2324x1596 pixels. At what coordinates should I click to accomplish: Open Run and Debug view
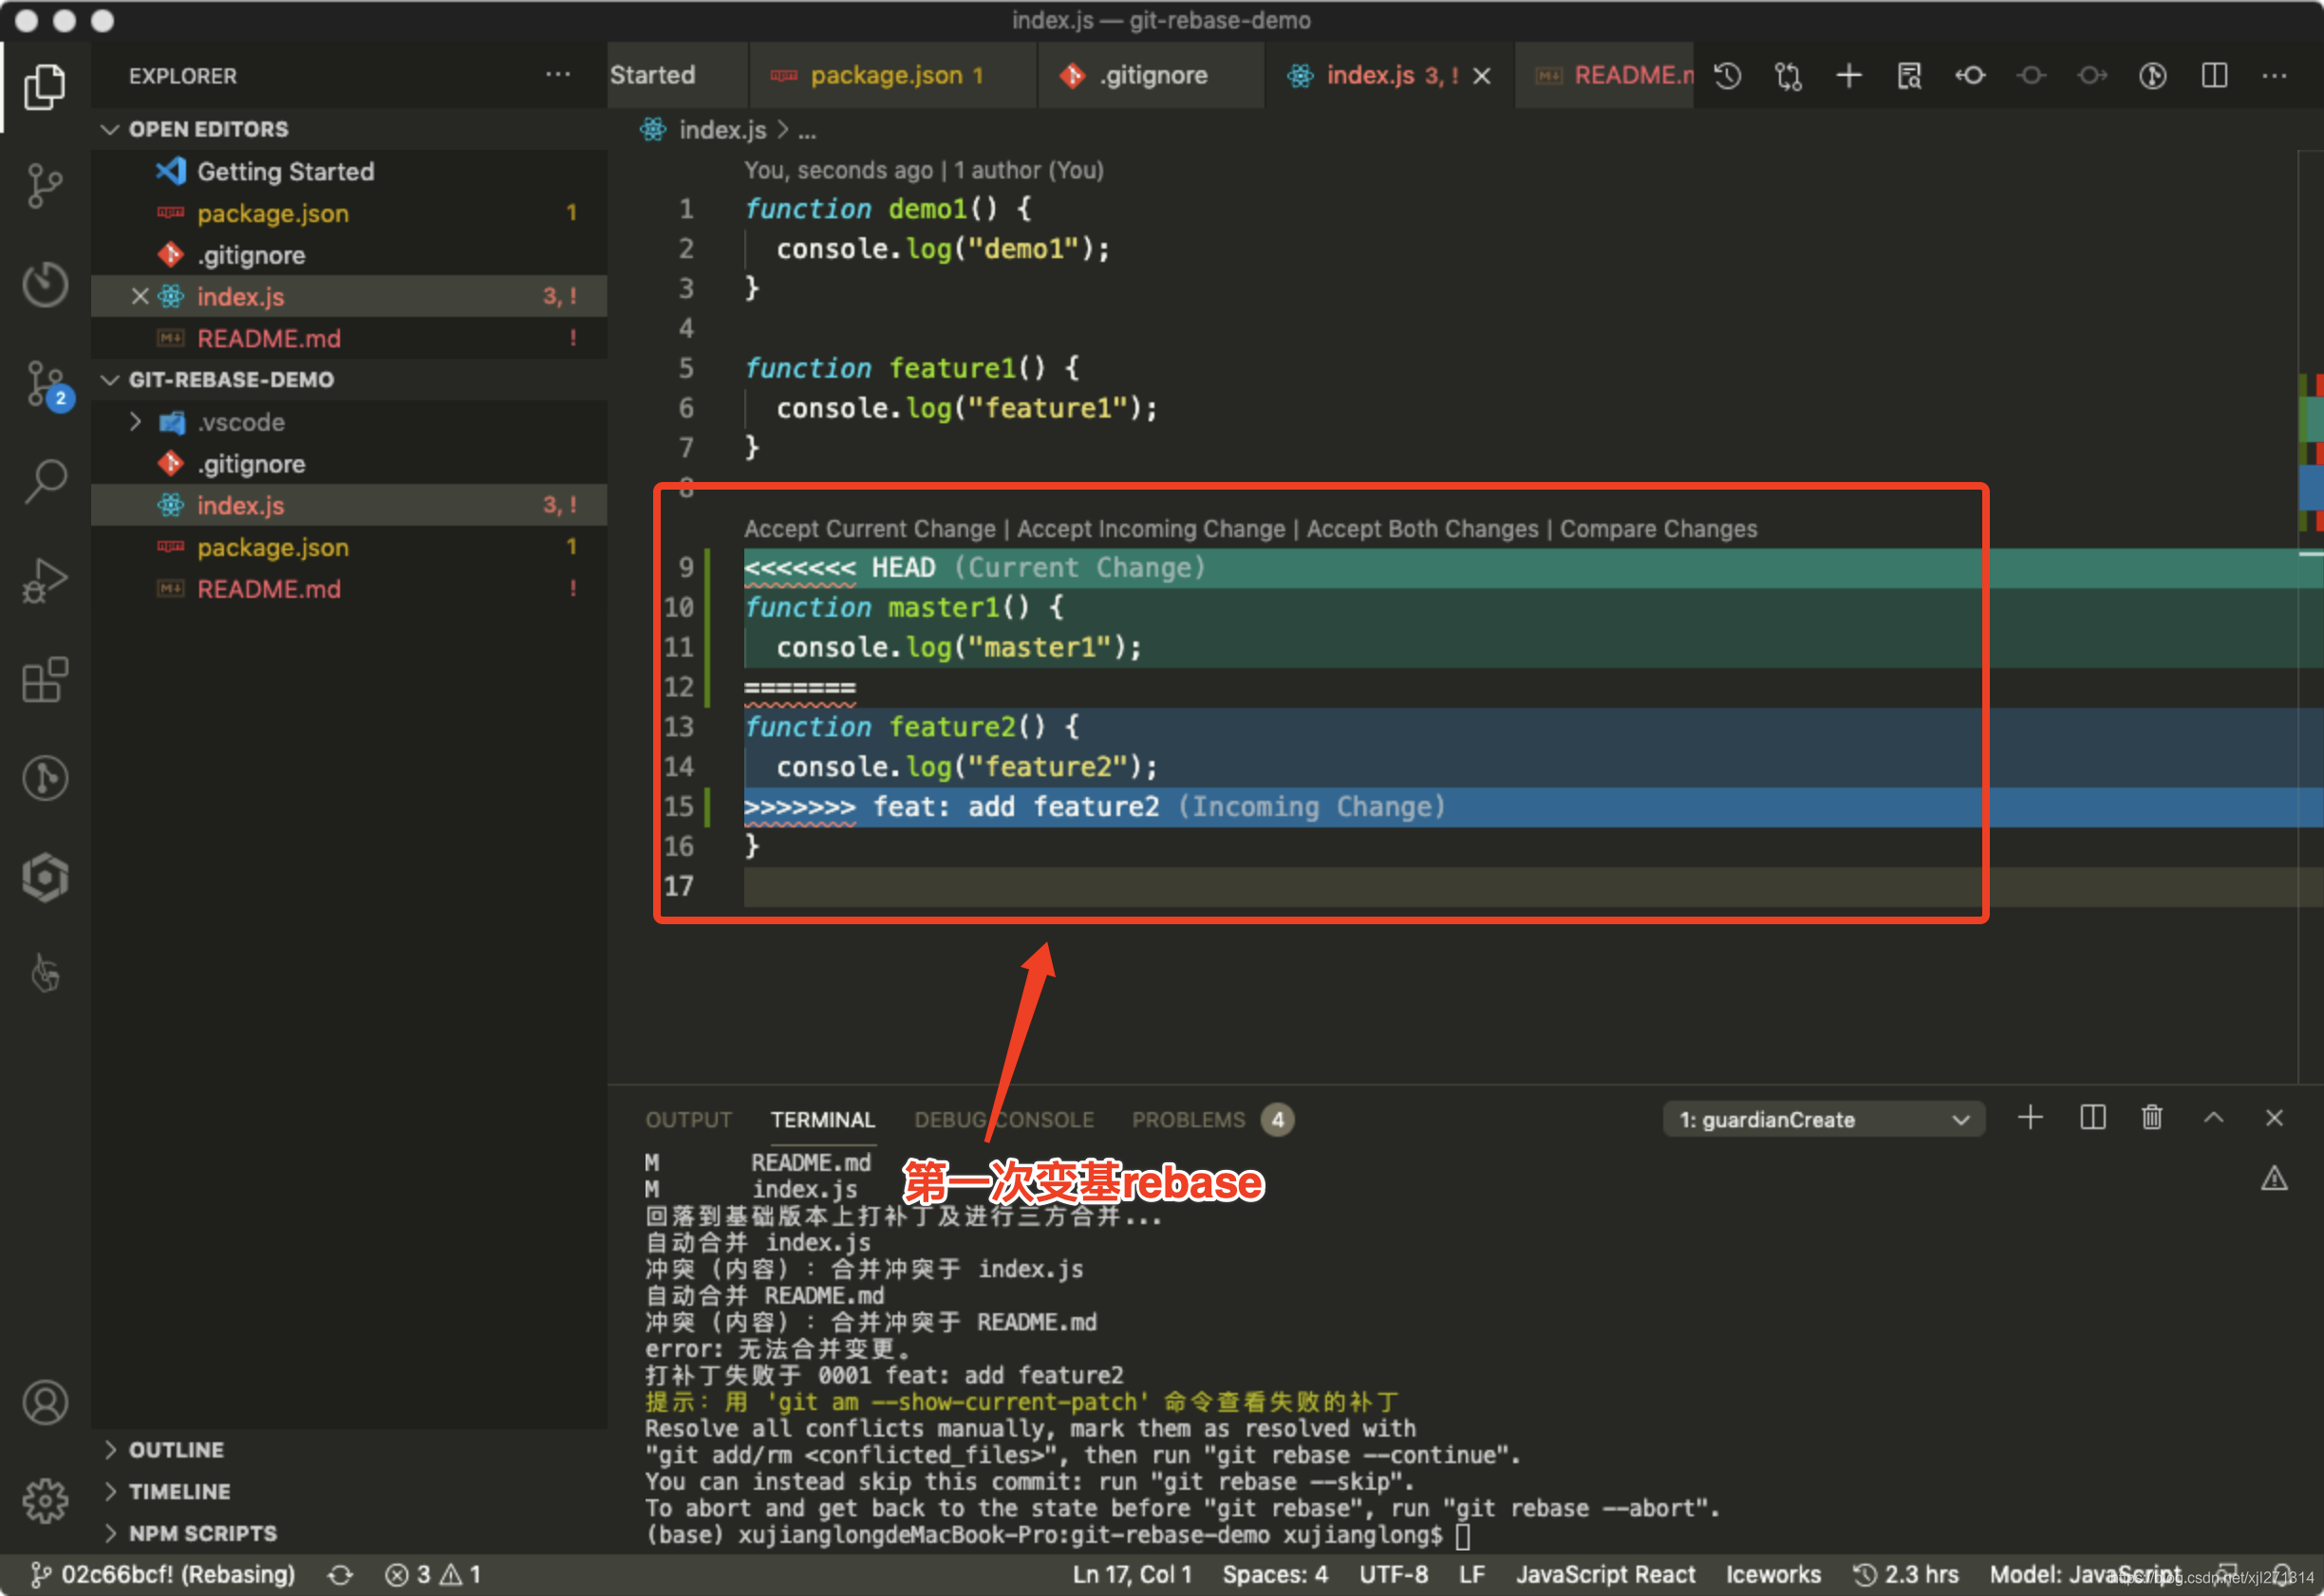(45, 580)
